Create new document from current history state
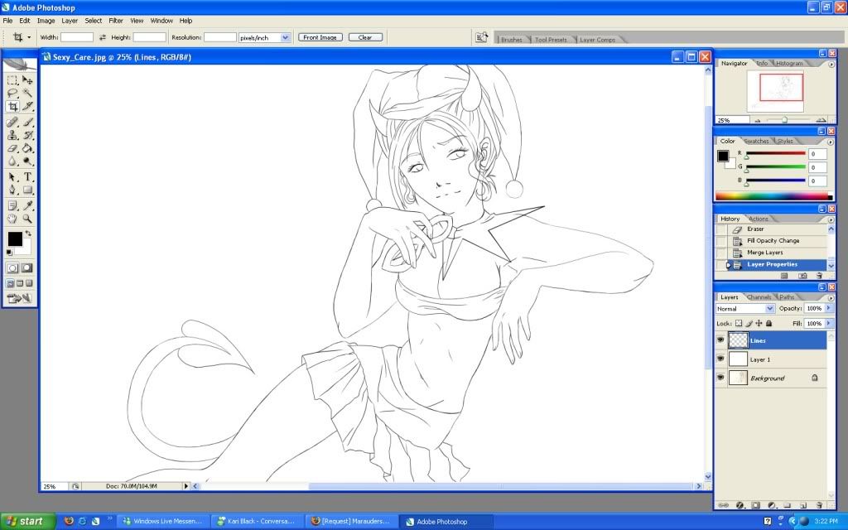The width and height of the screenshot is (848, 530). (x=785, y=276)
